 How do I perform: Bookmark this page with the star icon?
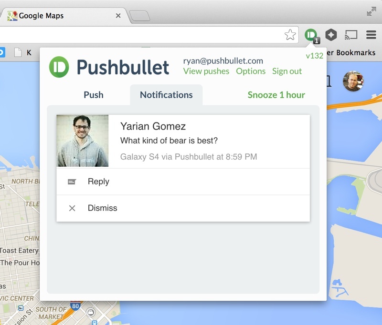pos(290,35)
